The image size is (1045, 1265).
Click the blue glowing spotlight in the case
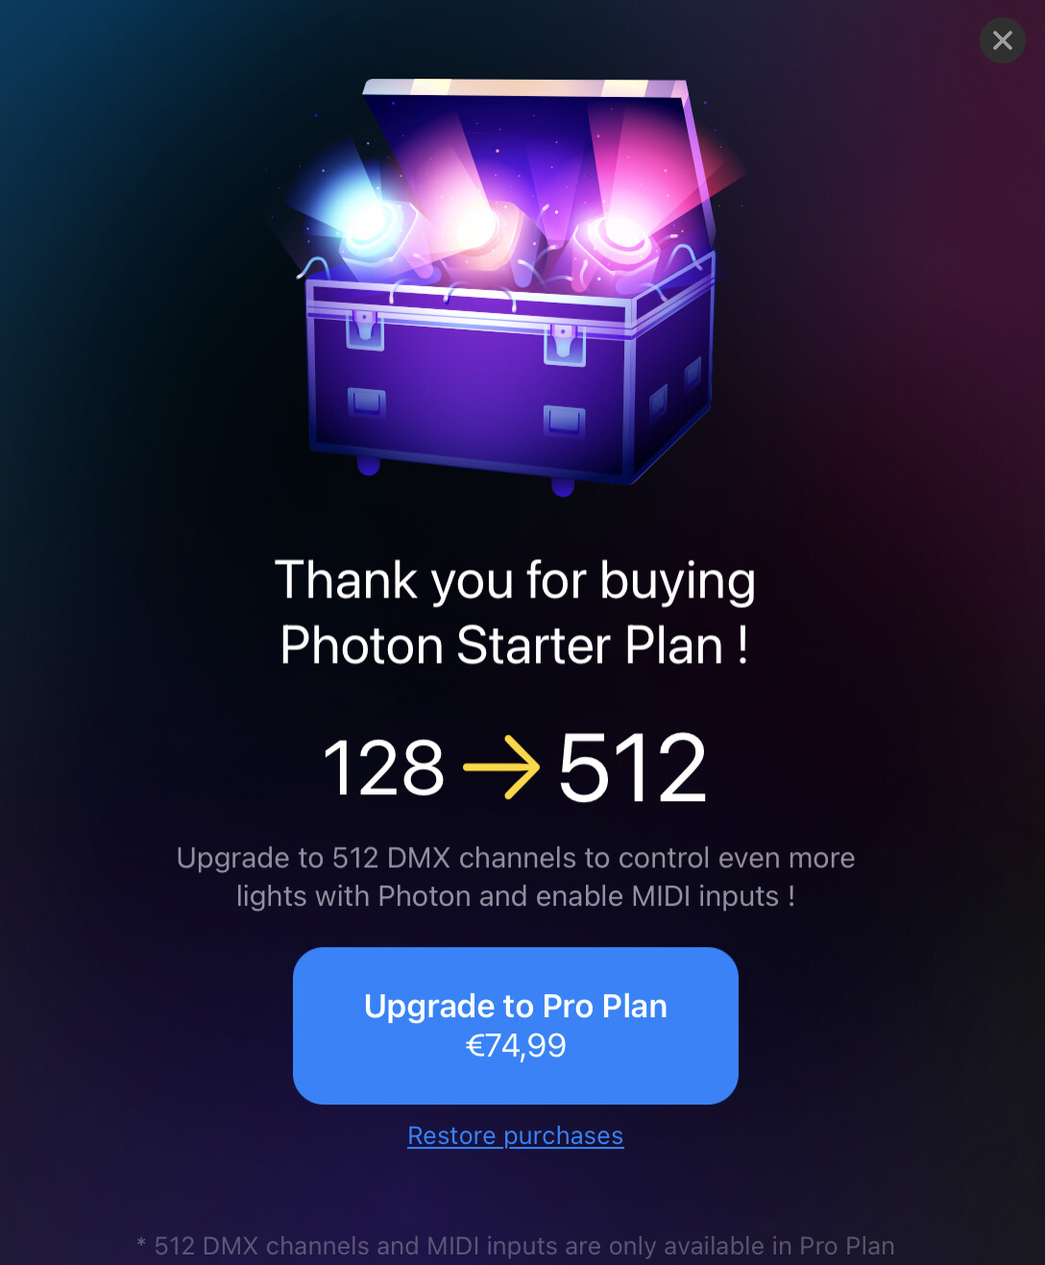point(370,226)
